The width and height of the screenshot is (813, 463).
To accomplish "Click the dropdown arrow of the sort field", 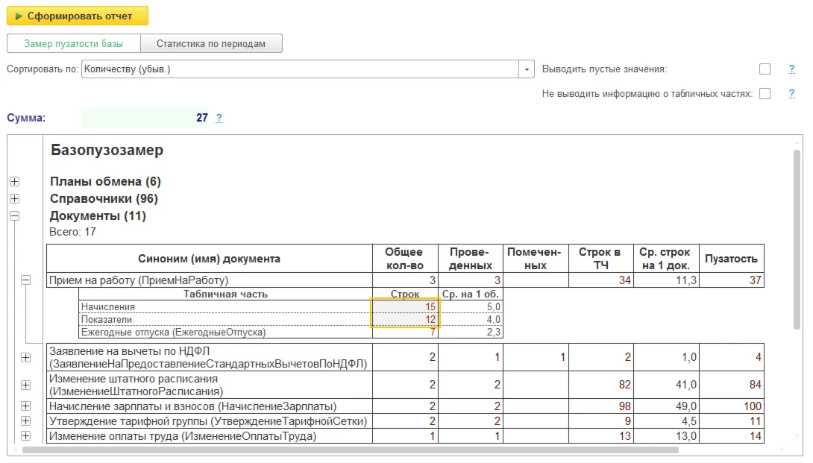I will [527, 68].
